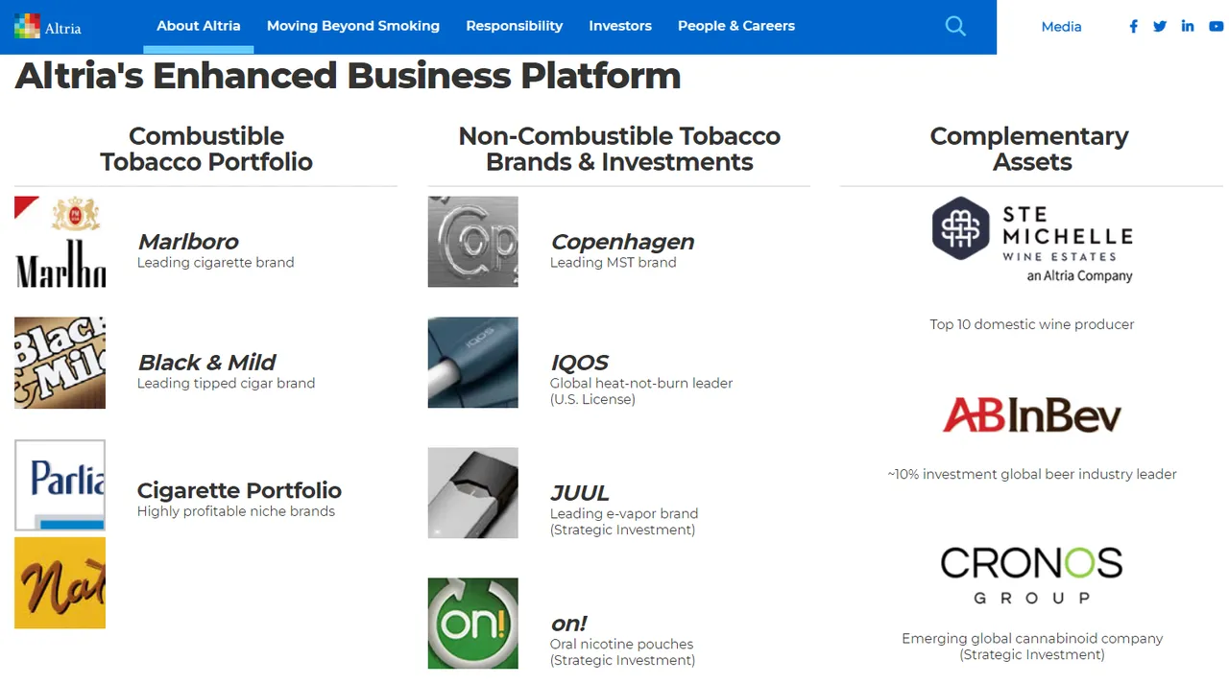The image size is (1229, 684).
Task: Click the Black & Mild brand name
Action: pyautogui.click(x=206, y=363)
